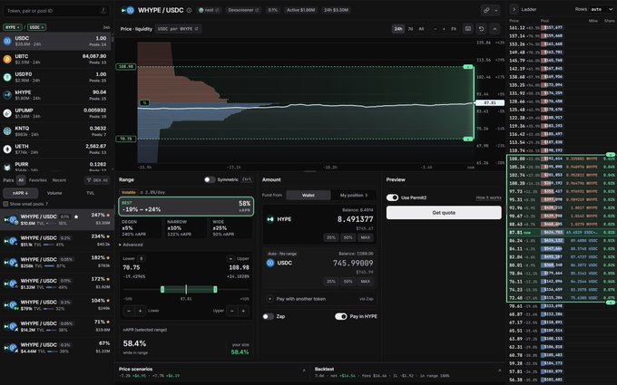Reset chart with the circular arrow icon
The width and height of the screenshot is (617, 385).
coord(481,29)
